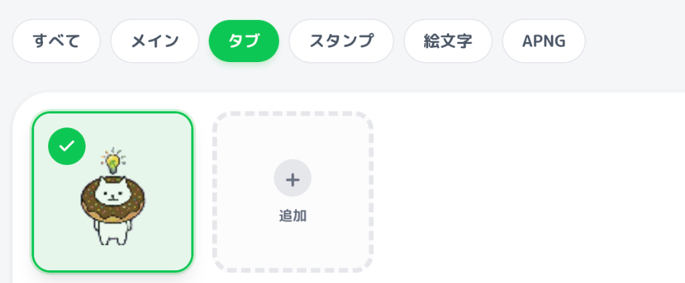Image resolution: width=685 pixels, height=283 pixels.
Task: Click the 追加 label
Action: click(x=292, y=216)
